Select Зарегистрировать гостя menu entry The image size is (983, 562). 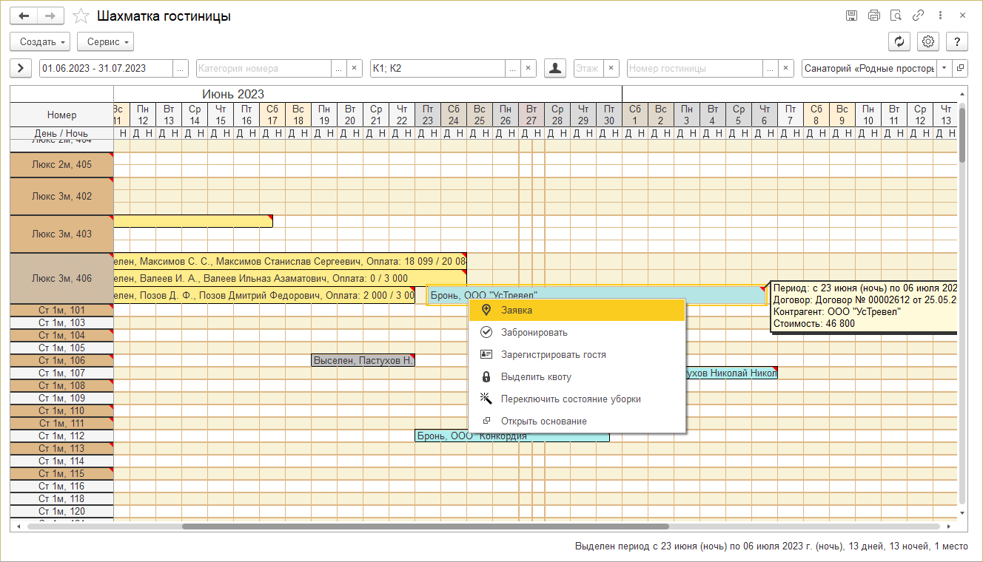(553, 355)
